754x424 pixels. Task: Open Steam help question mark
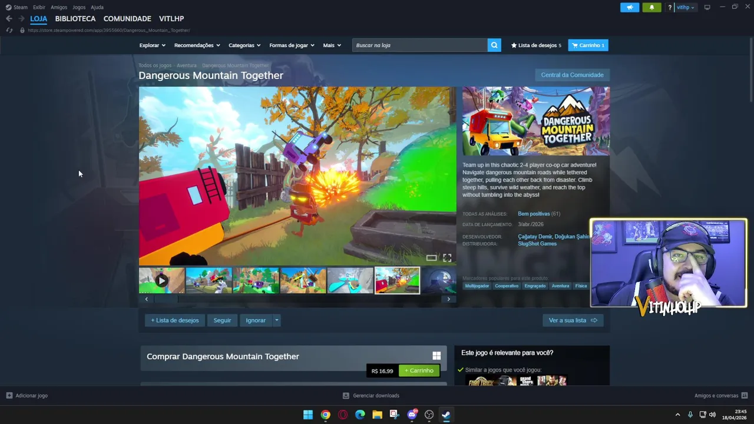click(x=670, y=8)
